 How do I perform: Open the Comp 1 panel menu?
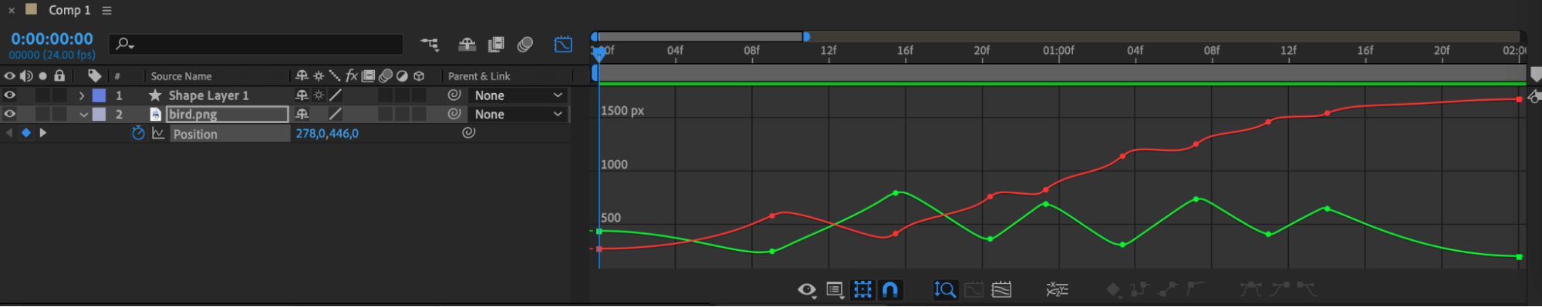(x=107, y=10)
